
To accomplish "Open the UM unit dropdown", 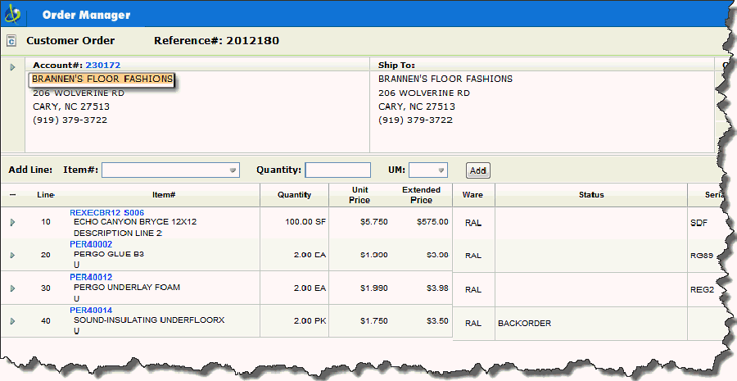I will point(441,170).
